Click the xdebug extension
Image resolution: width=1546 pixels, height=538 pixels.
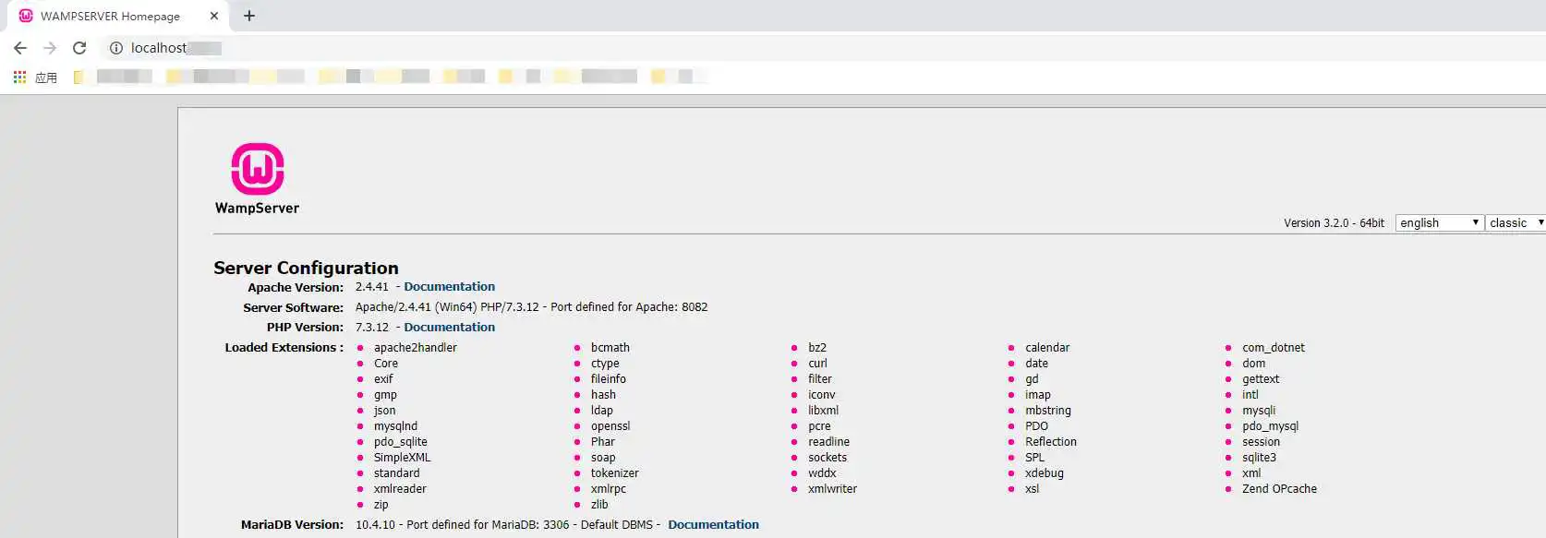coord(1045,473)
